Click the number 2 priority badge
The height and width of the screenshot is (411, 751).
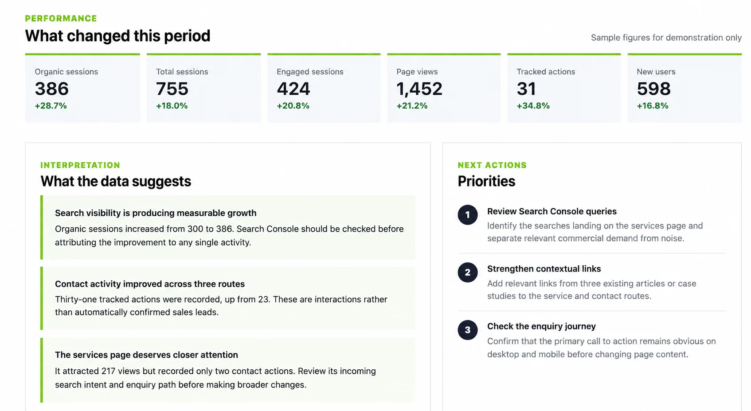[x=467, y=272]
